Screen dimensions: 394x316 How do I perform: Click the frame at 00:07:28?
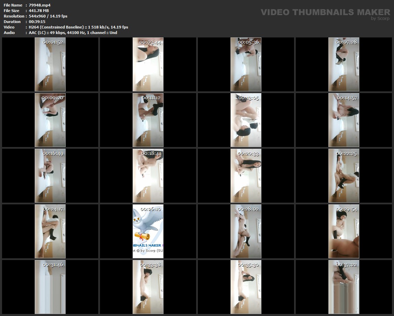(344, 65)
